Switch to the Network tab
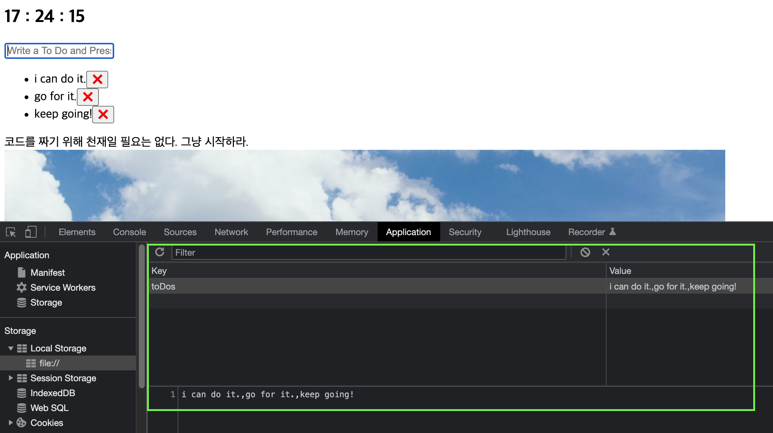This screenshot has width=773, height=433. 231,232
